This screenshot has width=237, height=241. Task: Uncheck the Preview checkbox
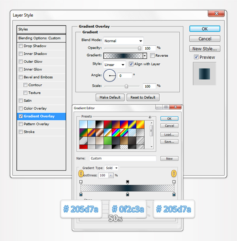coord(196,57)
